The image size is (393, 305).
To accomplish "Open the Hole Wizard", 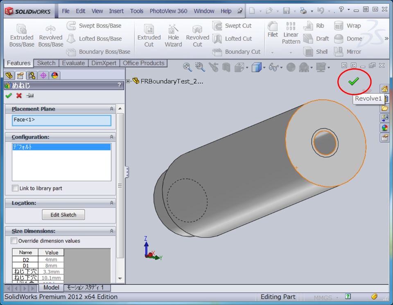I will pos(173,35).
